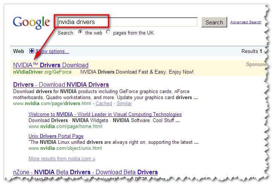Image resolution: width=275 pixels, height=187 pixels.
Task: Expand the Show options link
Action: click(x=52, y=51)
